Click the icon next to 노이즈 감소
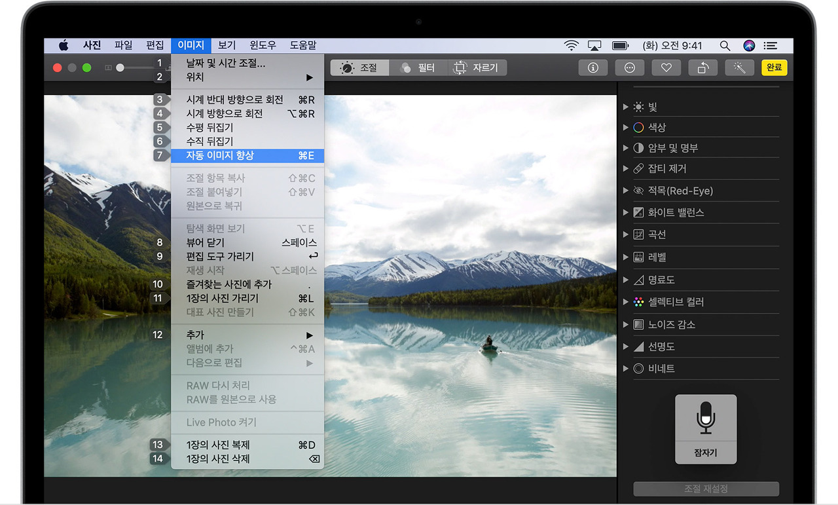The height and width of the screenshot is (505, 838). tap(638, 324)
